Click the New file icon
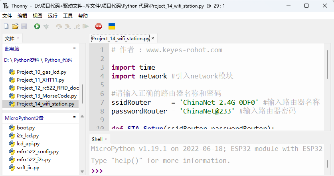The image size is (334, 176). click(x=6, y=26)
